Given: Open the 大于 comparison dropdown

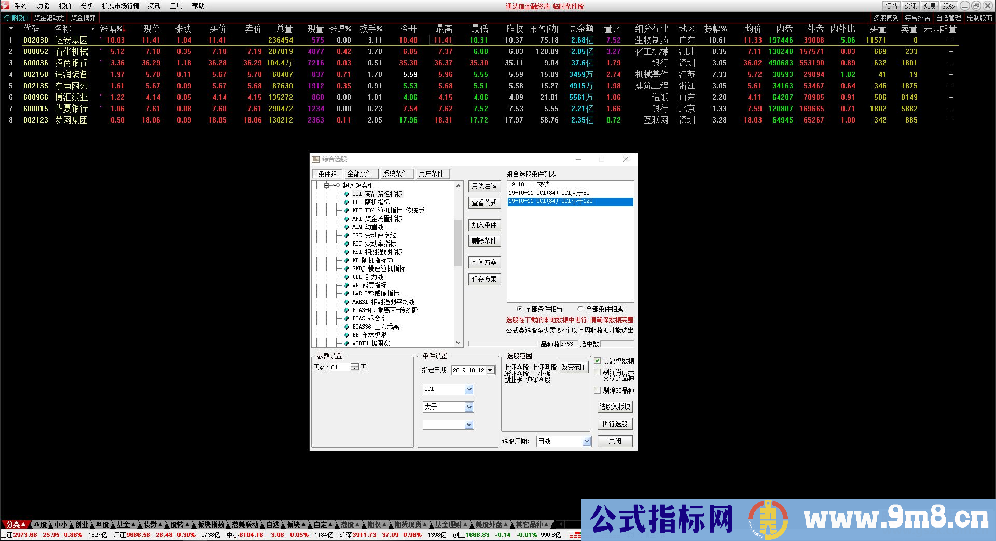Looking at the screenshot, I should 469,407.
